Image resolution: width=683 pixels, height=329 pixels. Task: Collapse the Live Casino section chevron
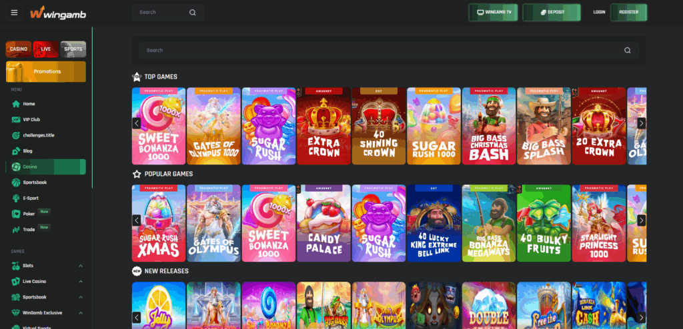tap(81, 282)
